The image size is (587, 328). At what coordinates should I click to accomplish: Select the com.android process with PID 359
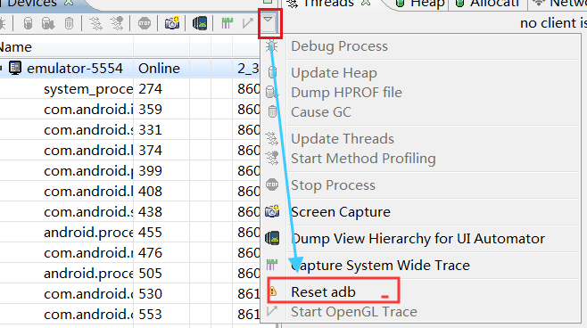pyautogui.click(x=129, y=110)
